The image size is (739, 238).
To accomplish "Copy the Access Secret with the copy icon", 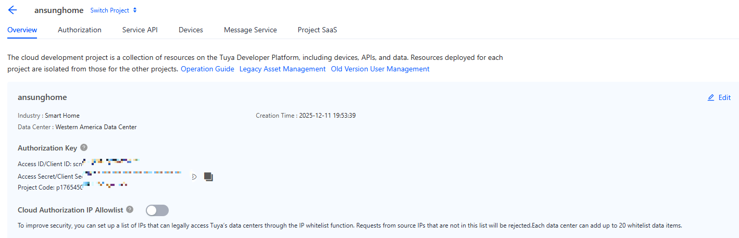I will point(208,177).
